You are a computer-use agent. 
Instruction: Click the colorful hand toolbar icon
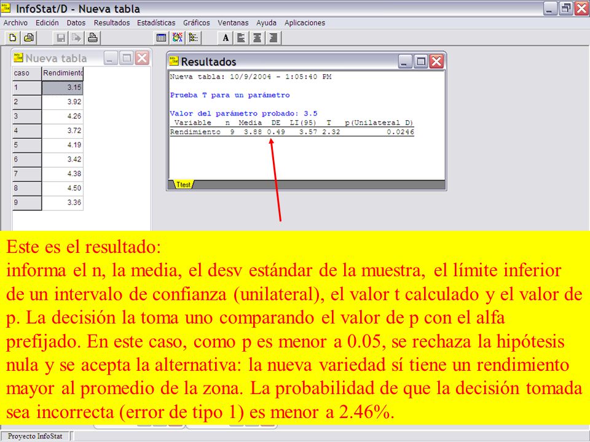[177, 37]
